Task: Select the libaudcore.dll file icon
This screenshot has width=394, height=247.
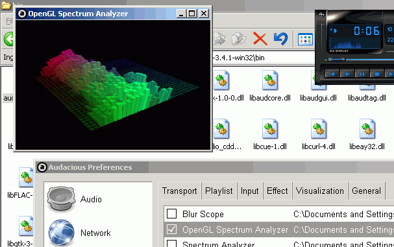Action: coord(270,80)
